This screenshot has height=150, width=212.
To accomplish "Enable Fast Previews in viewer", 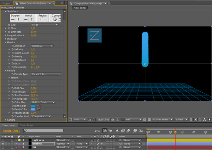I will click(x=195, y=119).
